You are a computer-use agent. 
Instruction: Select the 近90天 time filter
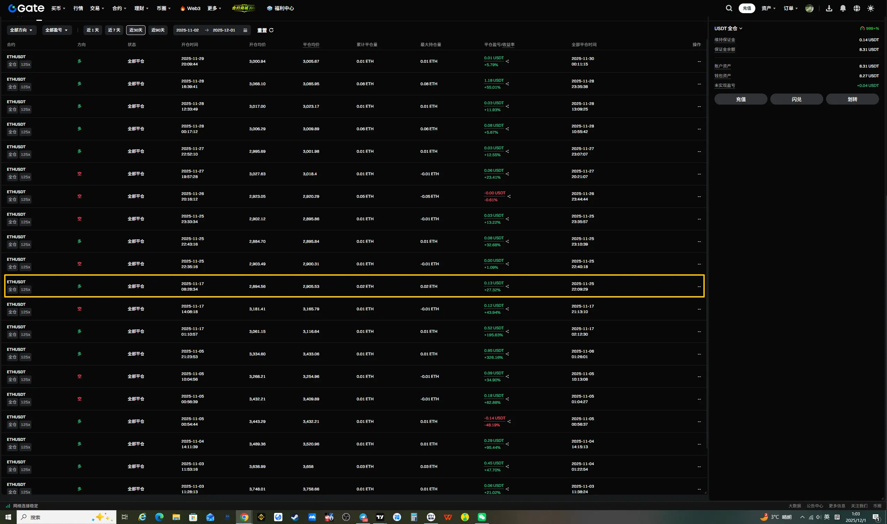point(158,30)
